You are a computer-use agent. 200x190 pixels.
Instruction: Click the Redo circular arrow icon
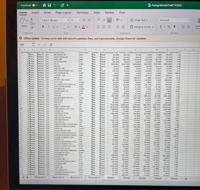click(62, 5)
